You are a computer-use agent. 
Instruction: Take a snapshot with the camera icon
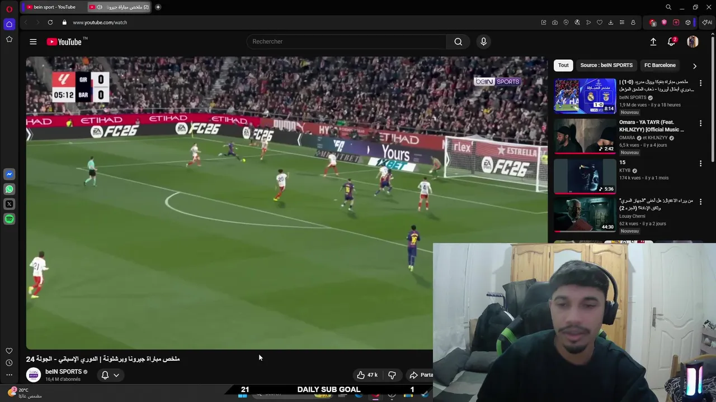click(x=554, y=22)
